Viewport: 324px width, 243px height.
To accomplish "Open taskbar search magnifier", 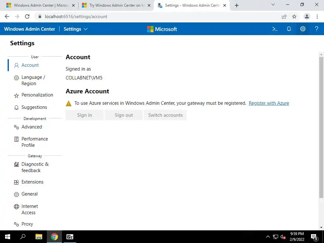I will 23,237.
